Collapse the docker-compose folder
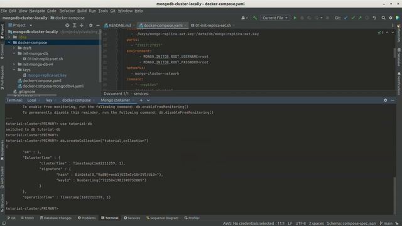 [9, 43]
